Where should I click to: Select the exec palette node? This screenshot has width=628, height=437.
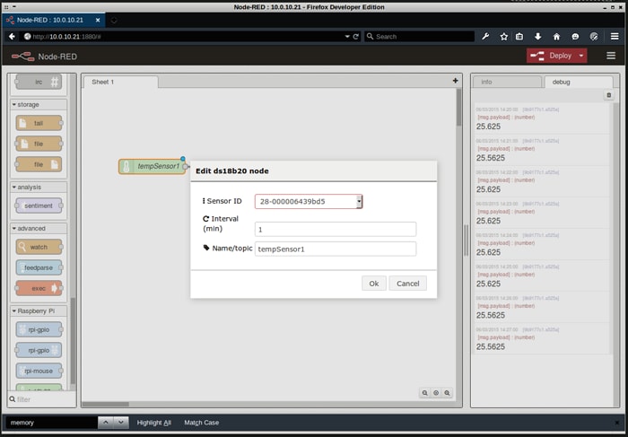[x=39, y=288]
